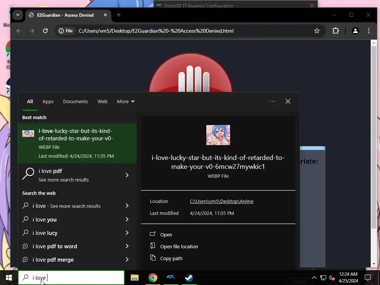Viewport: 380px width, 285px height.
Task: Open the Action Center notifications icon
Action: (x=368, y=278)
